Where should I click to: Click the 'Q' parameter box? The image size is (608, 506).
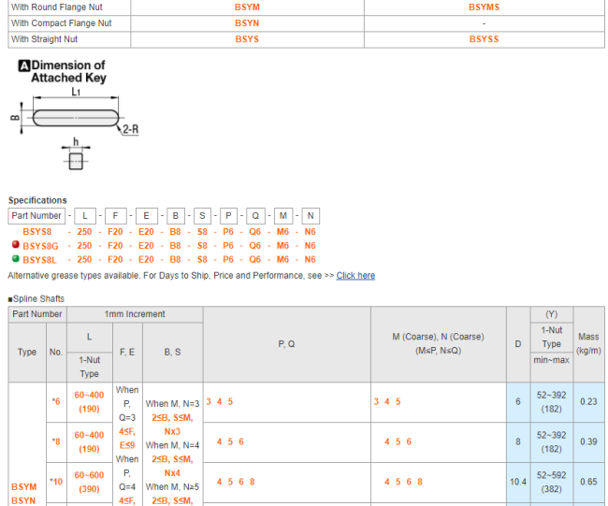(255, 215)
